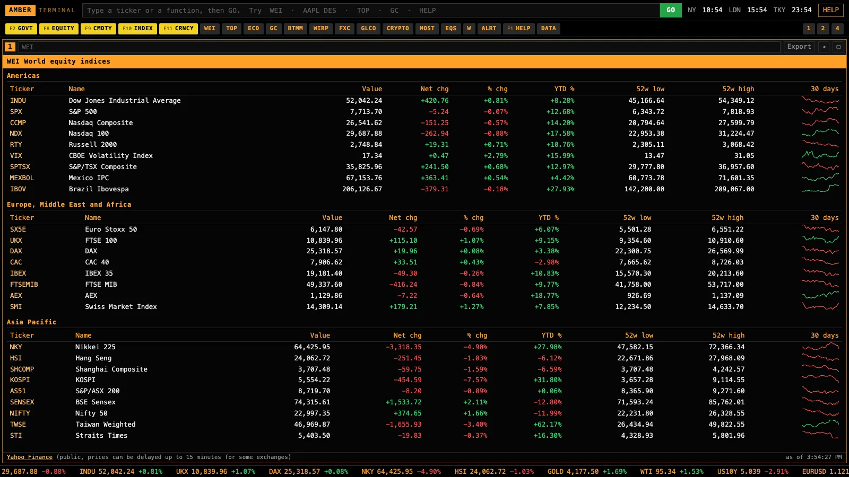Click the KOSPI ticker in Asia Pacific
This screenshot has height=477, width=849.
click(x=20, y=380)
